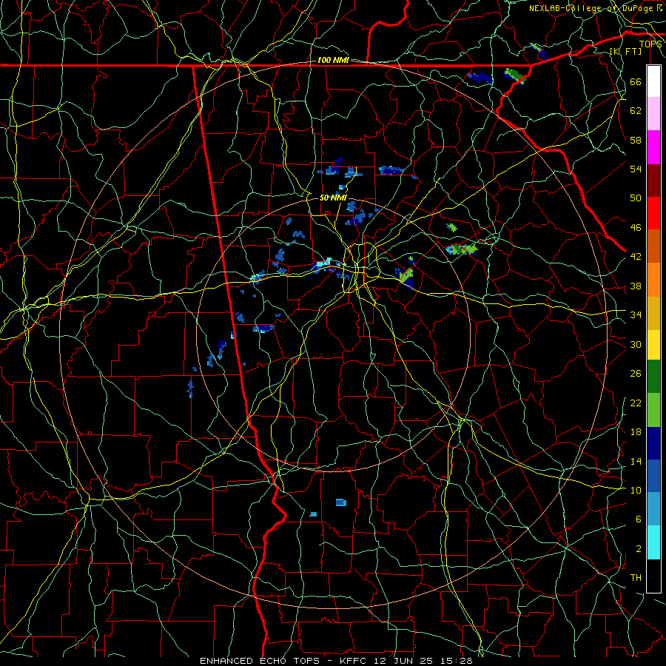The width and height of the screenshot is (666, 666).
Task: Click the 6 scale label
Action: click(638, 519)
